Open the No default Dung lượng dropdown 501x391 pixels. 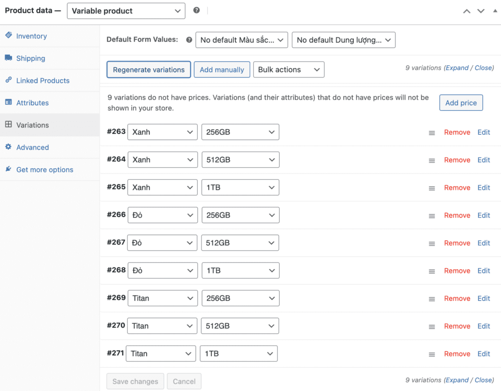(343, 40)
